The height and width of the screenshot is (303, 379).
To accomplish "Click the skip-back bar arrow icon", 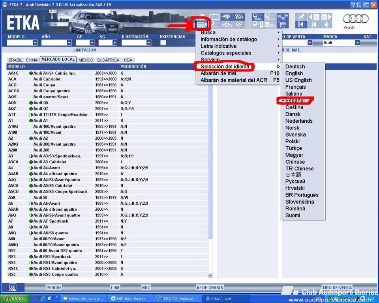I will 314,24.
